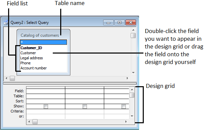Click the Table cell in first column
Viewport: 205px width, 131px height.
click(x=46, y=96)
